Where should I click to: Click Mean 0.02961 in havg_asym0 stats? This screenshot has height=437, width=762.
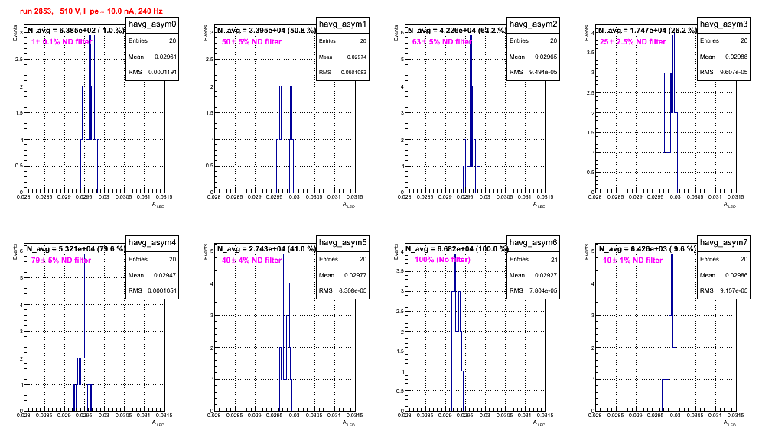tap(152, 57)
